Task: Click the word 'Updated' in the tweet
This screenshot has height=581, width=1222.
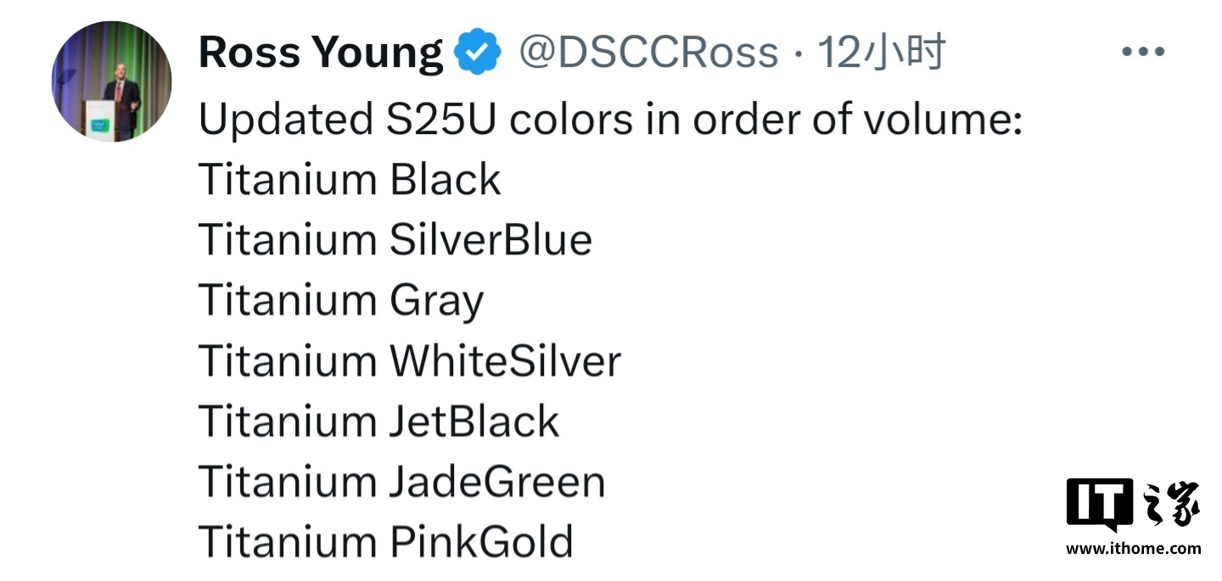Action: (279, 120)
